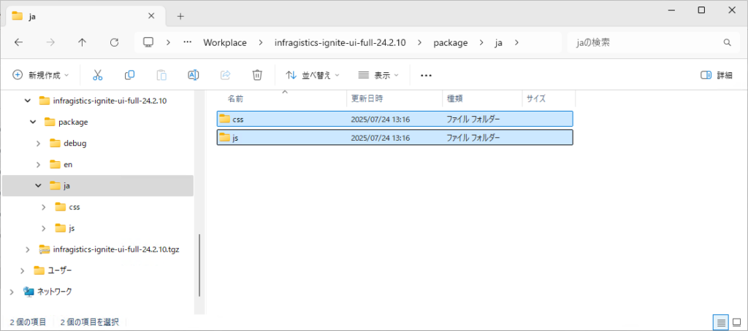The image size is (748, 331).
Task: Expand hidden path with ellipsis in address bar
Action: click(188, 42)
